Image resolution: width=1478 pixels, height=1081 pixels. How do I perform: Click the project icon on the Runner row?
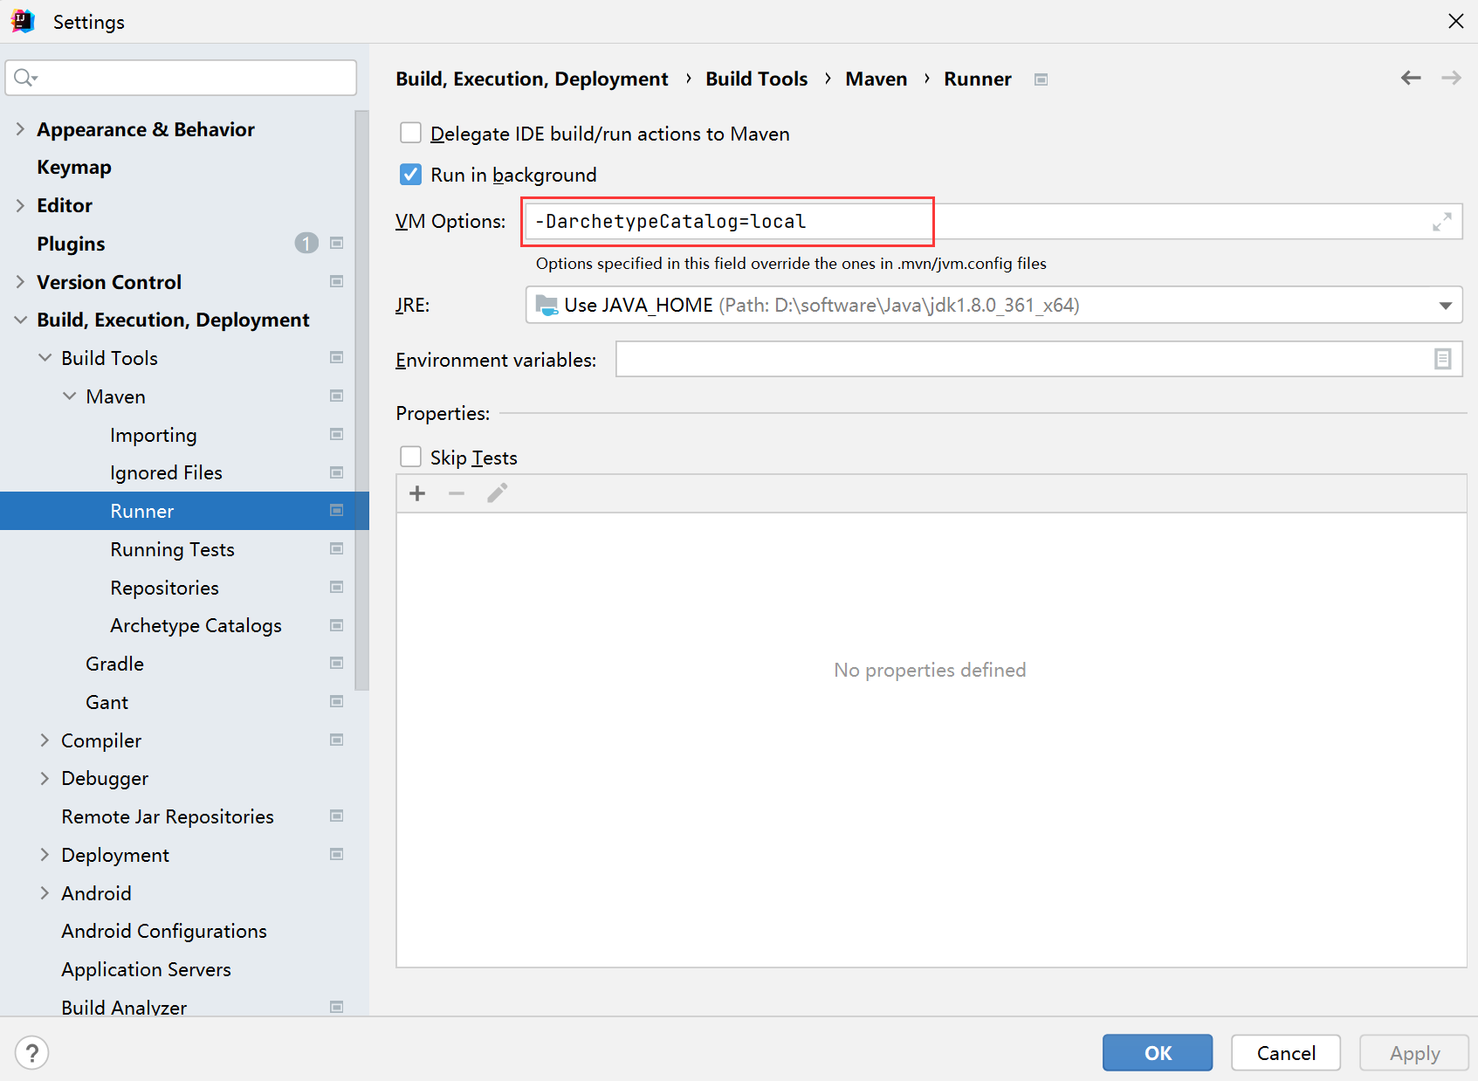[x=337, y=510]
